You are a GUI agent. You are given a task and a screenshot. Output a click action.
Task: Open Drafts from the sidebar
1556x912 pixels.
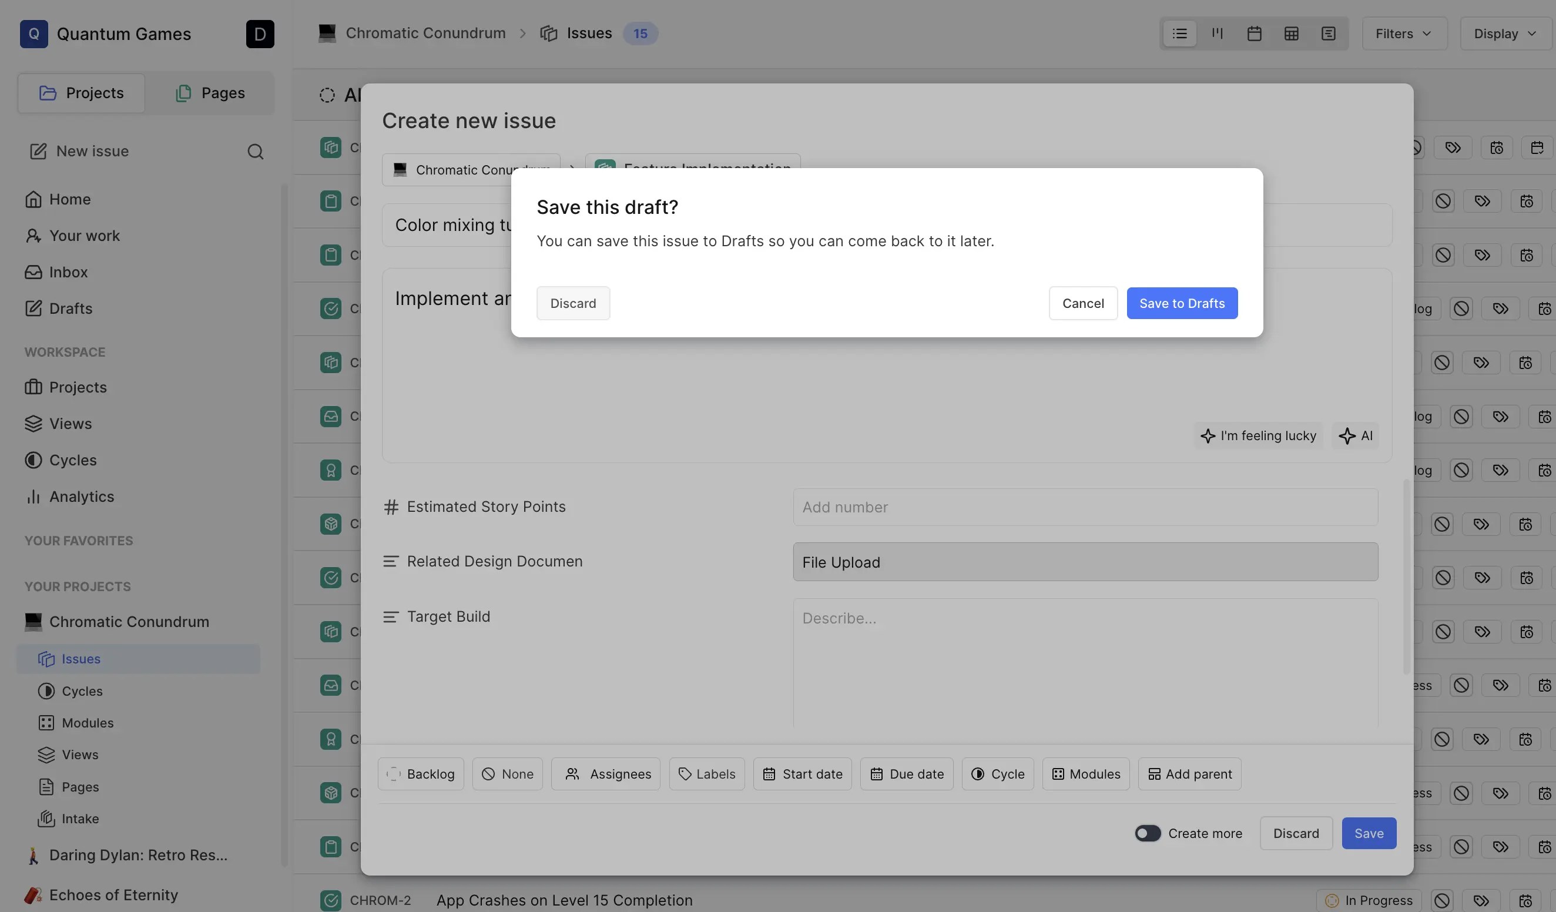click(x=71, y=309)
